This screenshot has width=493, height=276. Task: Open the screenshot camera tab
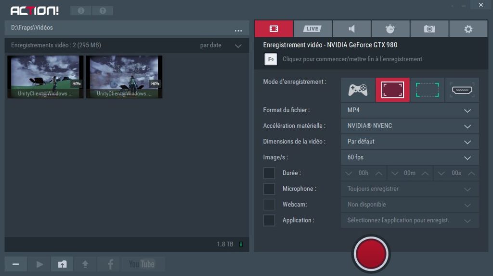pos(429,29)
